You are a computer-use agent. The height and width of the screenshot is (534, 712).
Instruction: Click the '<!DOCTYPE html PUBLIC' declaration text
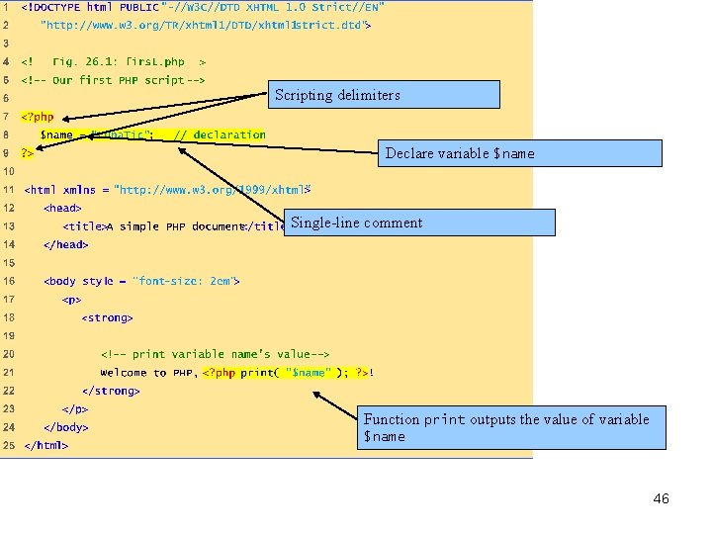pyautogui.click(x=90, y=7)
